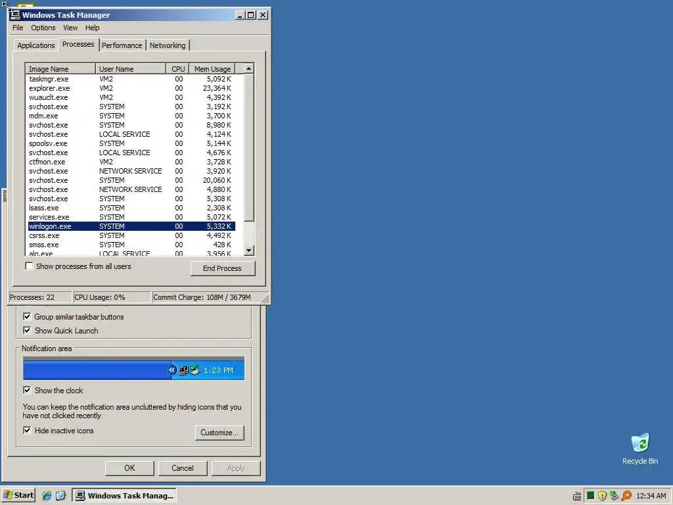673x505 pixels.
Task: Click the Customize... button
Action: [x=220, y=433]
